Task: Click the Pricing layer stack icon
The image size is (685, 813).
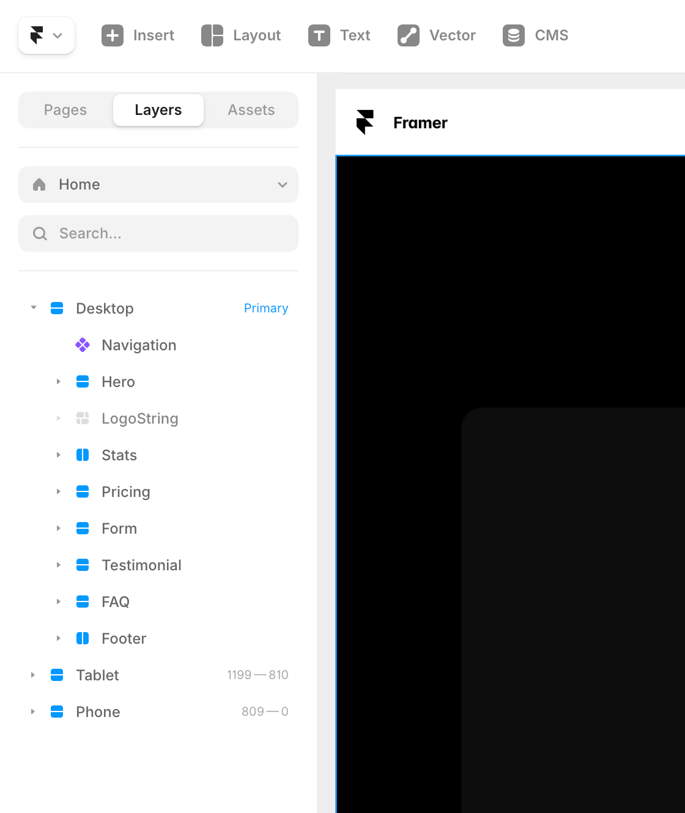Action: [x=83, y=491]
